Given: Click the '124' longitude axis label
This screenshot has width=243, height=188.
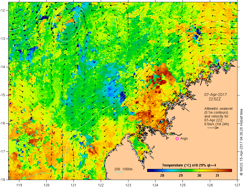Looking at the screenshot, I should click(x=155, y=185).
